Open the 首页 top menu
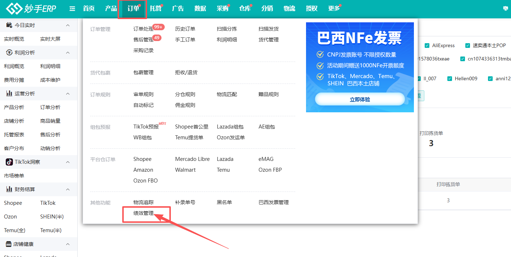 pos(89,9)
